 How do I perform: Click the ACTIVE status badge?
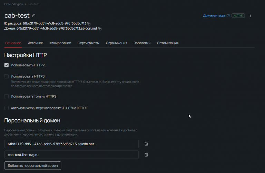(238, 15)
